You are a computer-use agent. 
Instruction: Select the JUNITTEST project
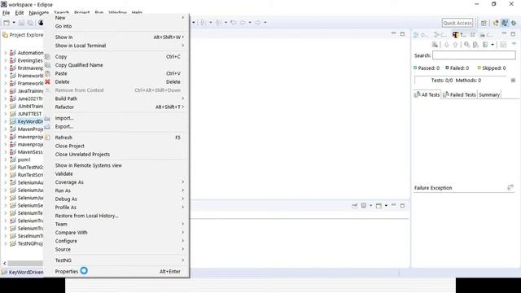click(29, 114)
